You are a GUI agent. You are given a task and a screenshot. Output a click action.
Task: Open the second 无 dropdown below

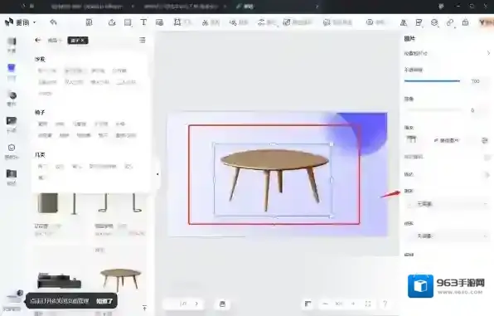[x=447, y=236]
